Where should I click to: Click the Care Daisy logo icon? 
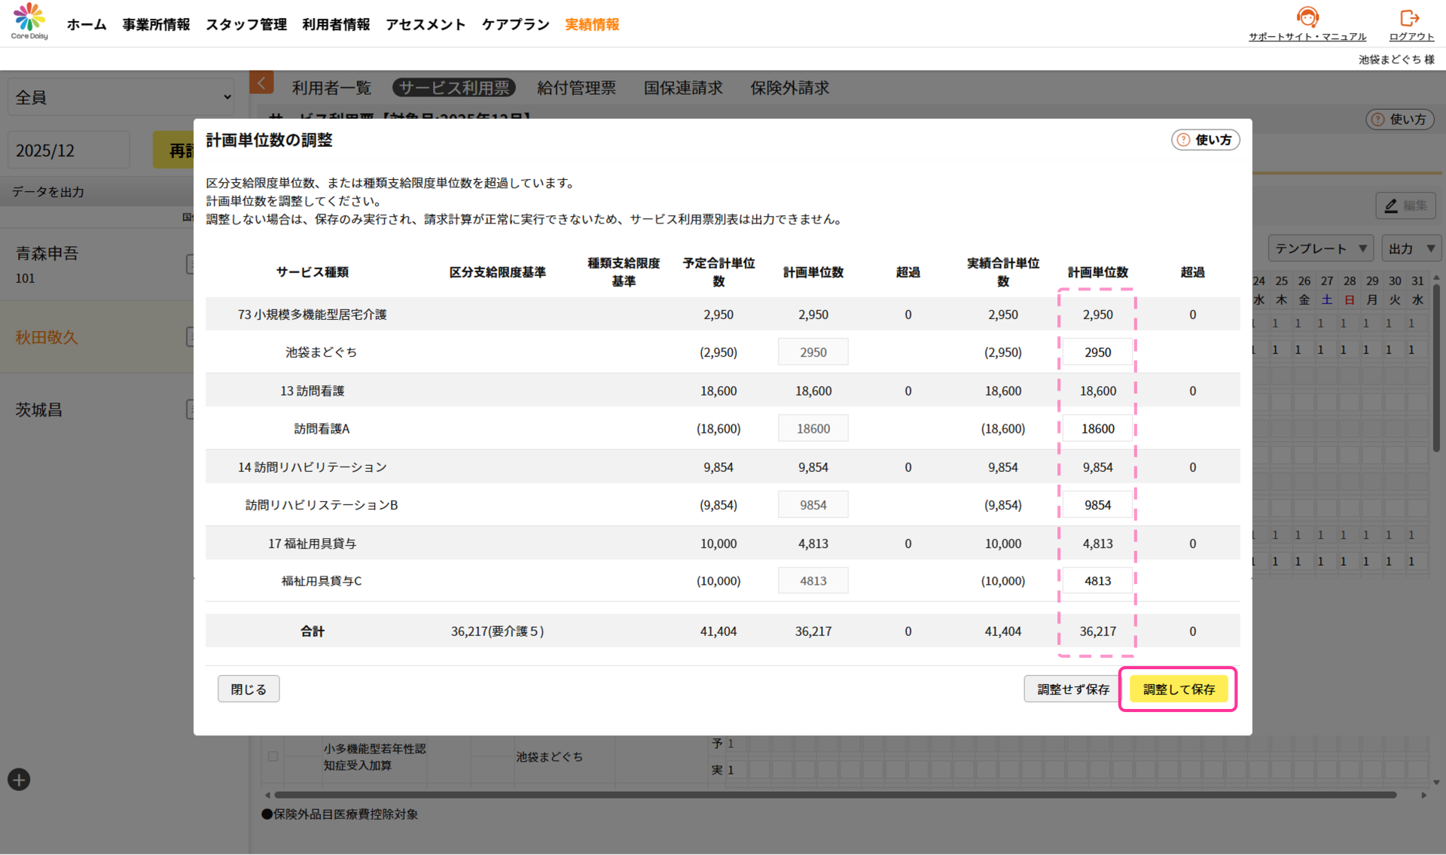coord(29,18)
